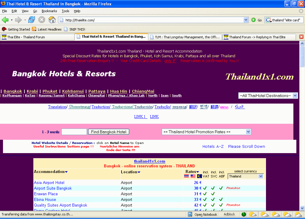
Task: Open the All ThaiHotel Destinations dropdown
Action: (268, 96)
